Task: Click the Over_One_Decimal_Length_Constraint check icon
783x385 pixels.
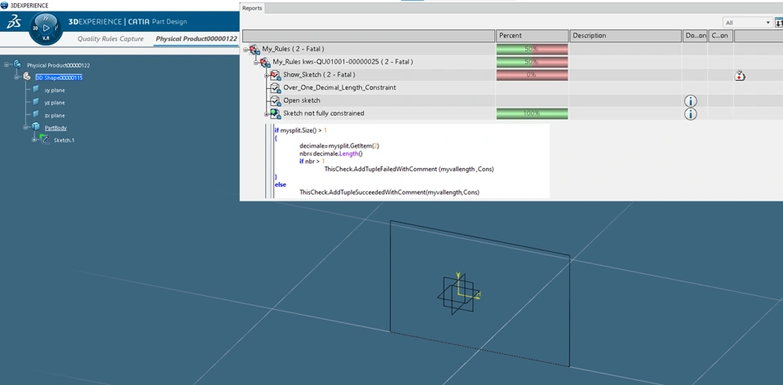Action: (276, 88)
